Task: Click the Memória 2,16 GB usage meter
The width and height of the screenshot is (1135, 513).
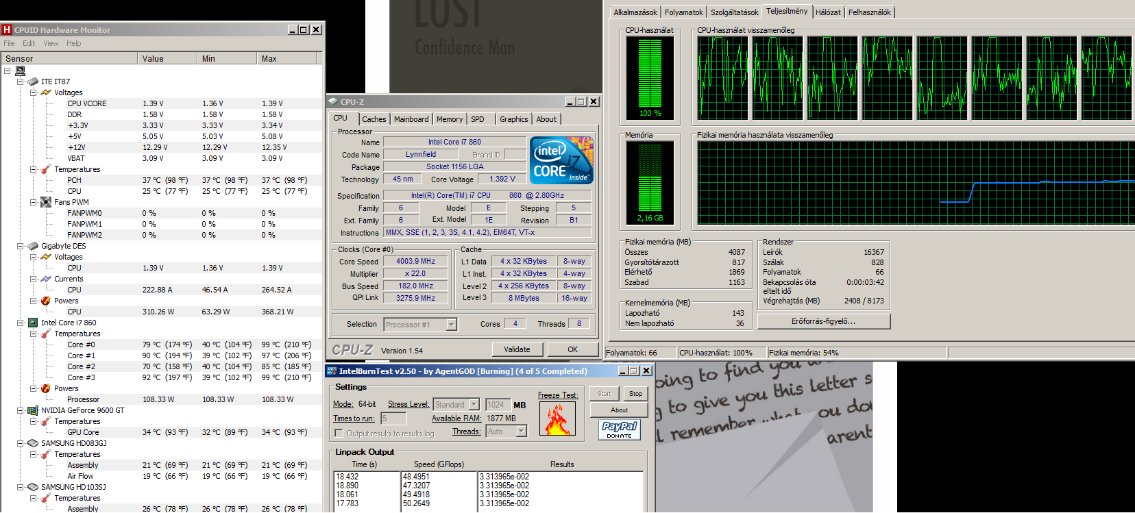Action: coord(650,183)
